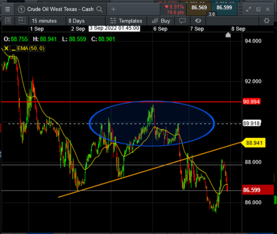Viewport: 277px width, 234px height.
Task: Click the Open value 88.755
Action: point(19,39)
